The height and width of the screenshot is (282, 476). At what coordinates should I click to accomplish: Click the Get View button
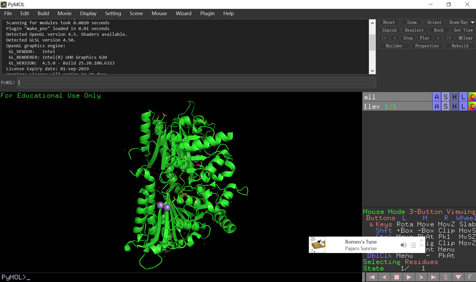(463, 30)
